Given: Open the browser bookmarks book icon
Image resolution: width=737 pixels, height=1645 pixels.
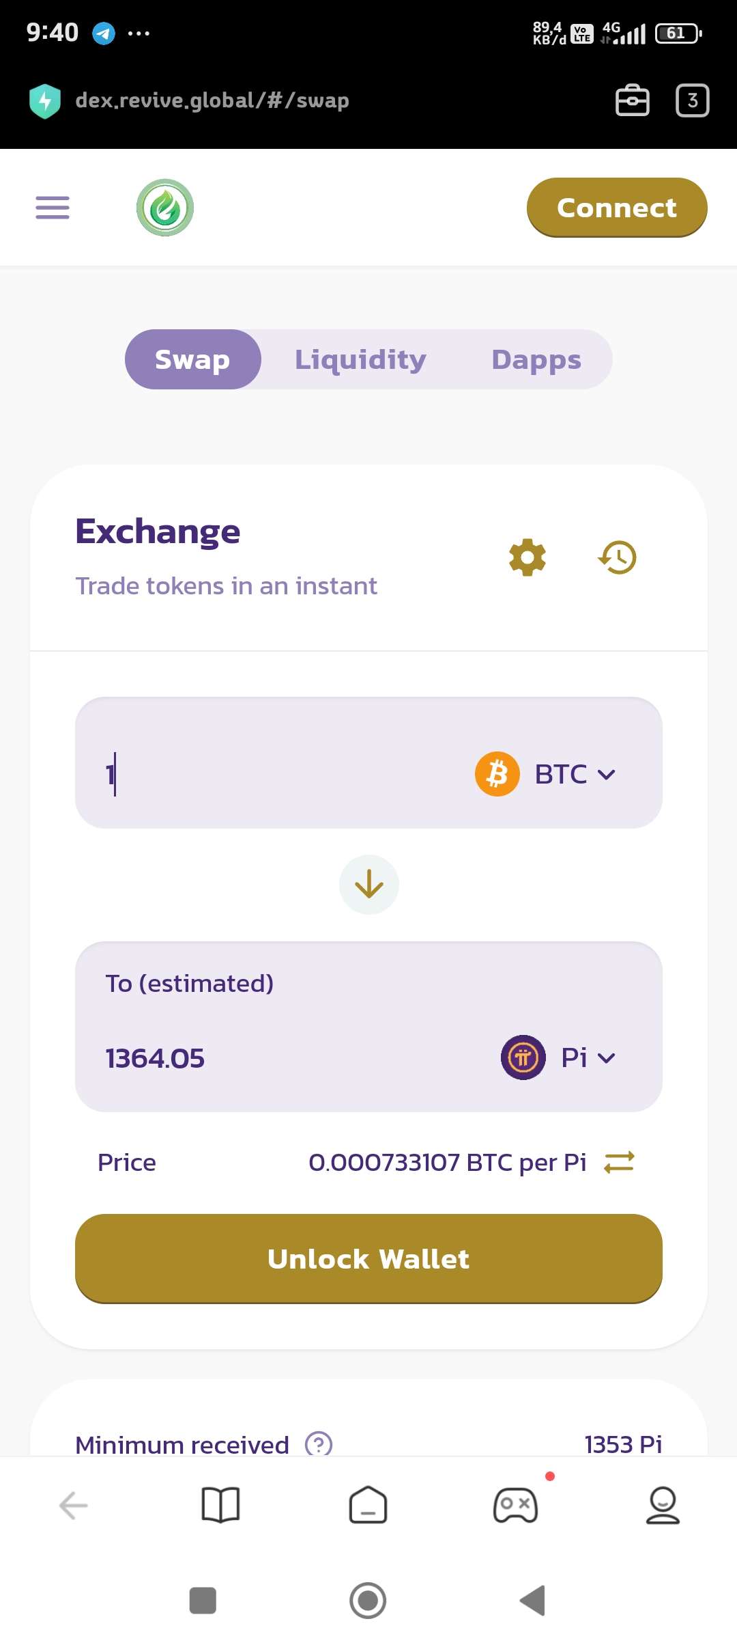Looking at the screenshot, I should 220,1505.
